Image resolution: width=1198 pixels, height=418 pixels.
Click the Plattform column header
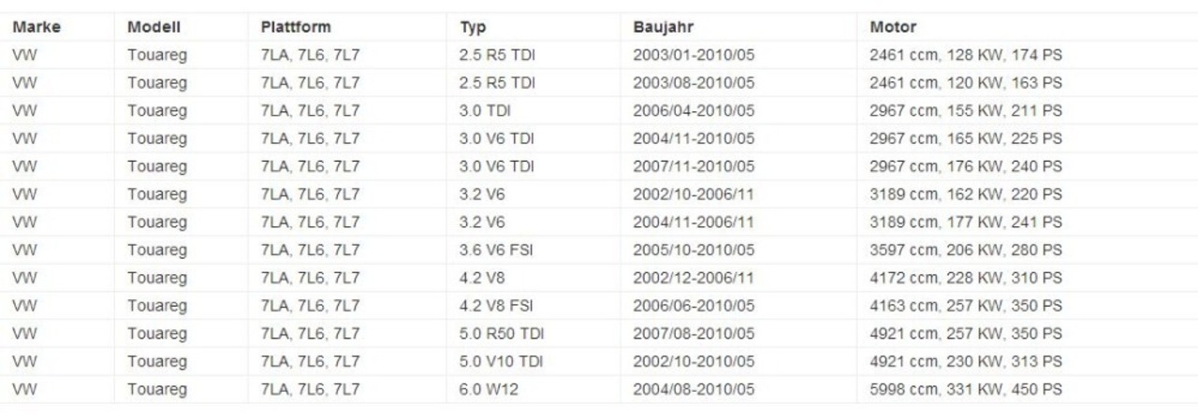pos(295,27)
